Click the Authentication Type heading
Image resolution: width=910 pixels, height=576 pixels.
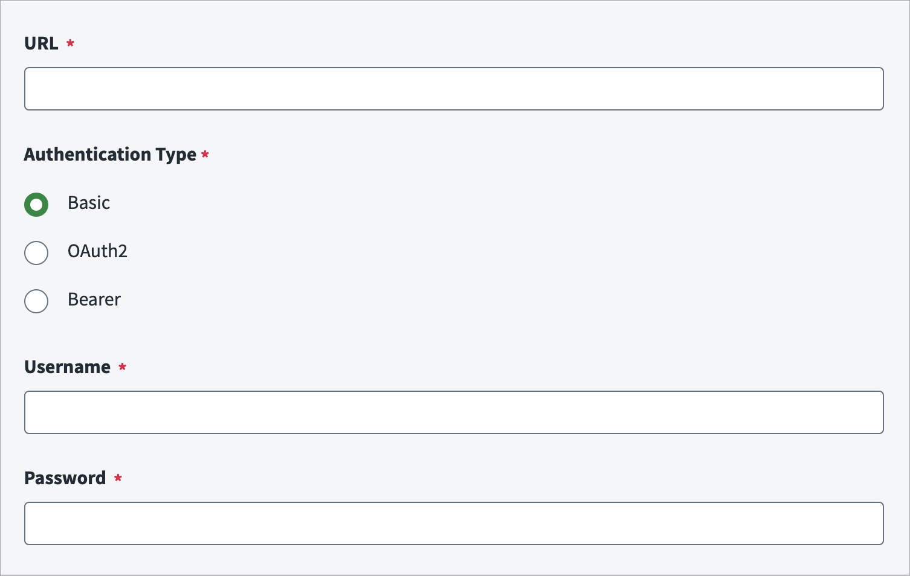pyautogui.click(x=110, y=155)
